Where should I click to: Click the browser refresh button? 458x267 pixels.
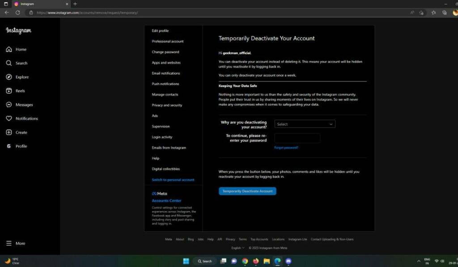pyautogui.click(x=18, y=13)
